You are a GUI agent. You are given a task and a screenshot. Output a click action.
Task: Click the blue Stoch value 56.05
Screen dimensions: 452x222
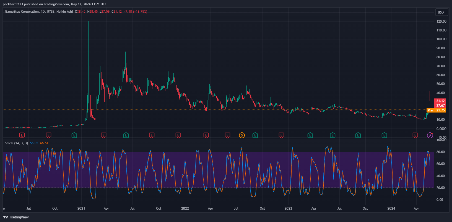click(x=34, y=143)
